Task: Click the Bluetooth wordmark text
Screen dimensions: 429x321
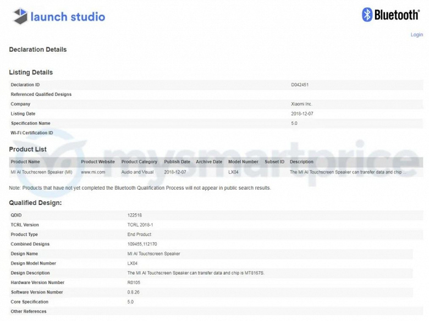Action: click(x=397, y=14)
